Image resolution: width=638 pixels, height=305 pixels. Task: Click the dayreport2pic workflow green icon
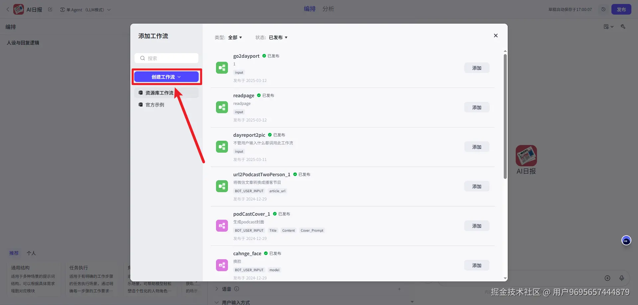coord(222,147)
